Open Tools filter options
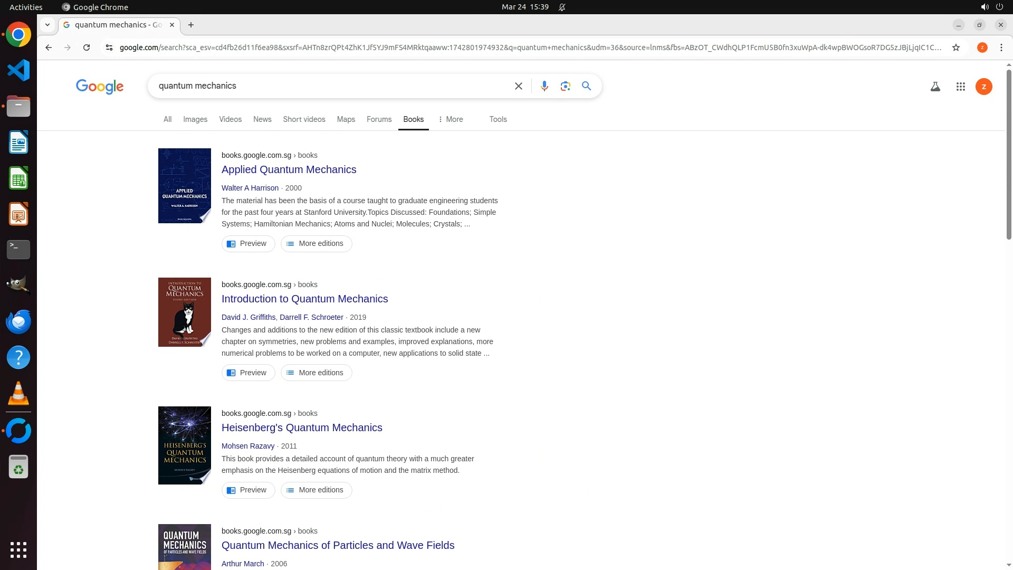 498,119
